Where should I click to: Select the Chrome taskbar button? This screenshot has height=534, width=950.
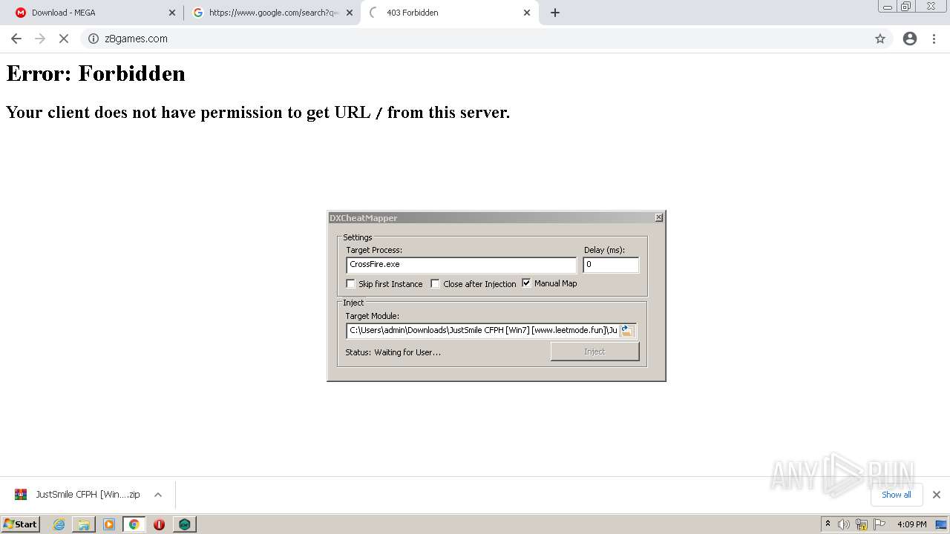pos(134,524)
